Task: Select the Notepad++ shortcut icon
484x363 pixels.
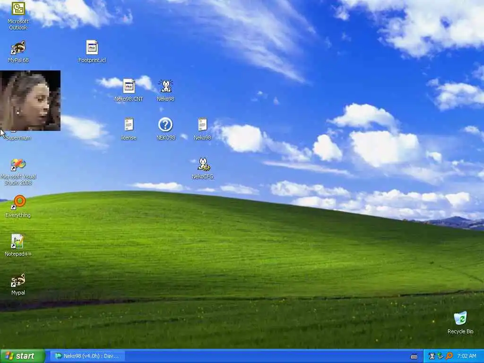Action: (x=17, y=241)
